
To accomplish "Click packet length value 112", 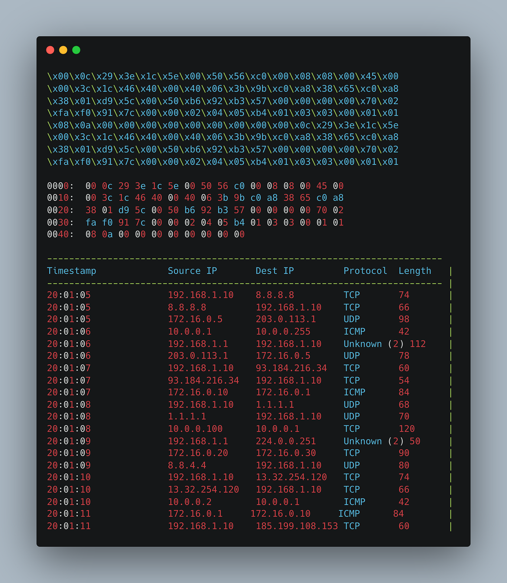I will (418, 344).
